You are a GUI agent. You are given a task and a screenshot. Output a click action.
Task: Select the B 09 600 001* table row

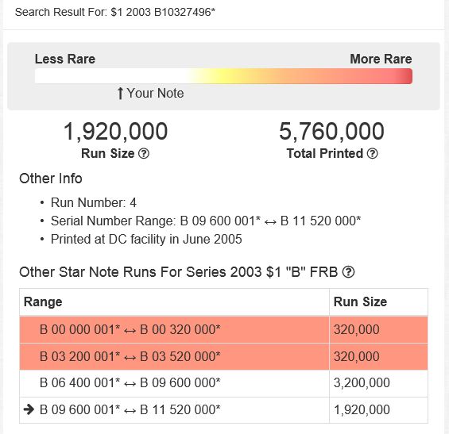[223, 409]
